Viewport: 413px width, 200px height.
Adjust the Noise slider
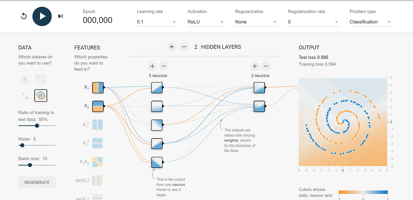click(22, 145)
